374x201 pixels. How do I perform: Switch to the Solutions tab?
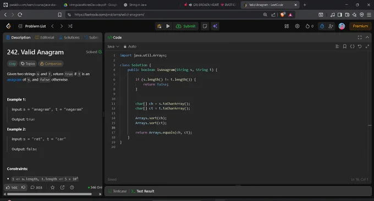[x=69, y=38]
